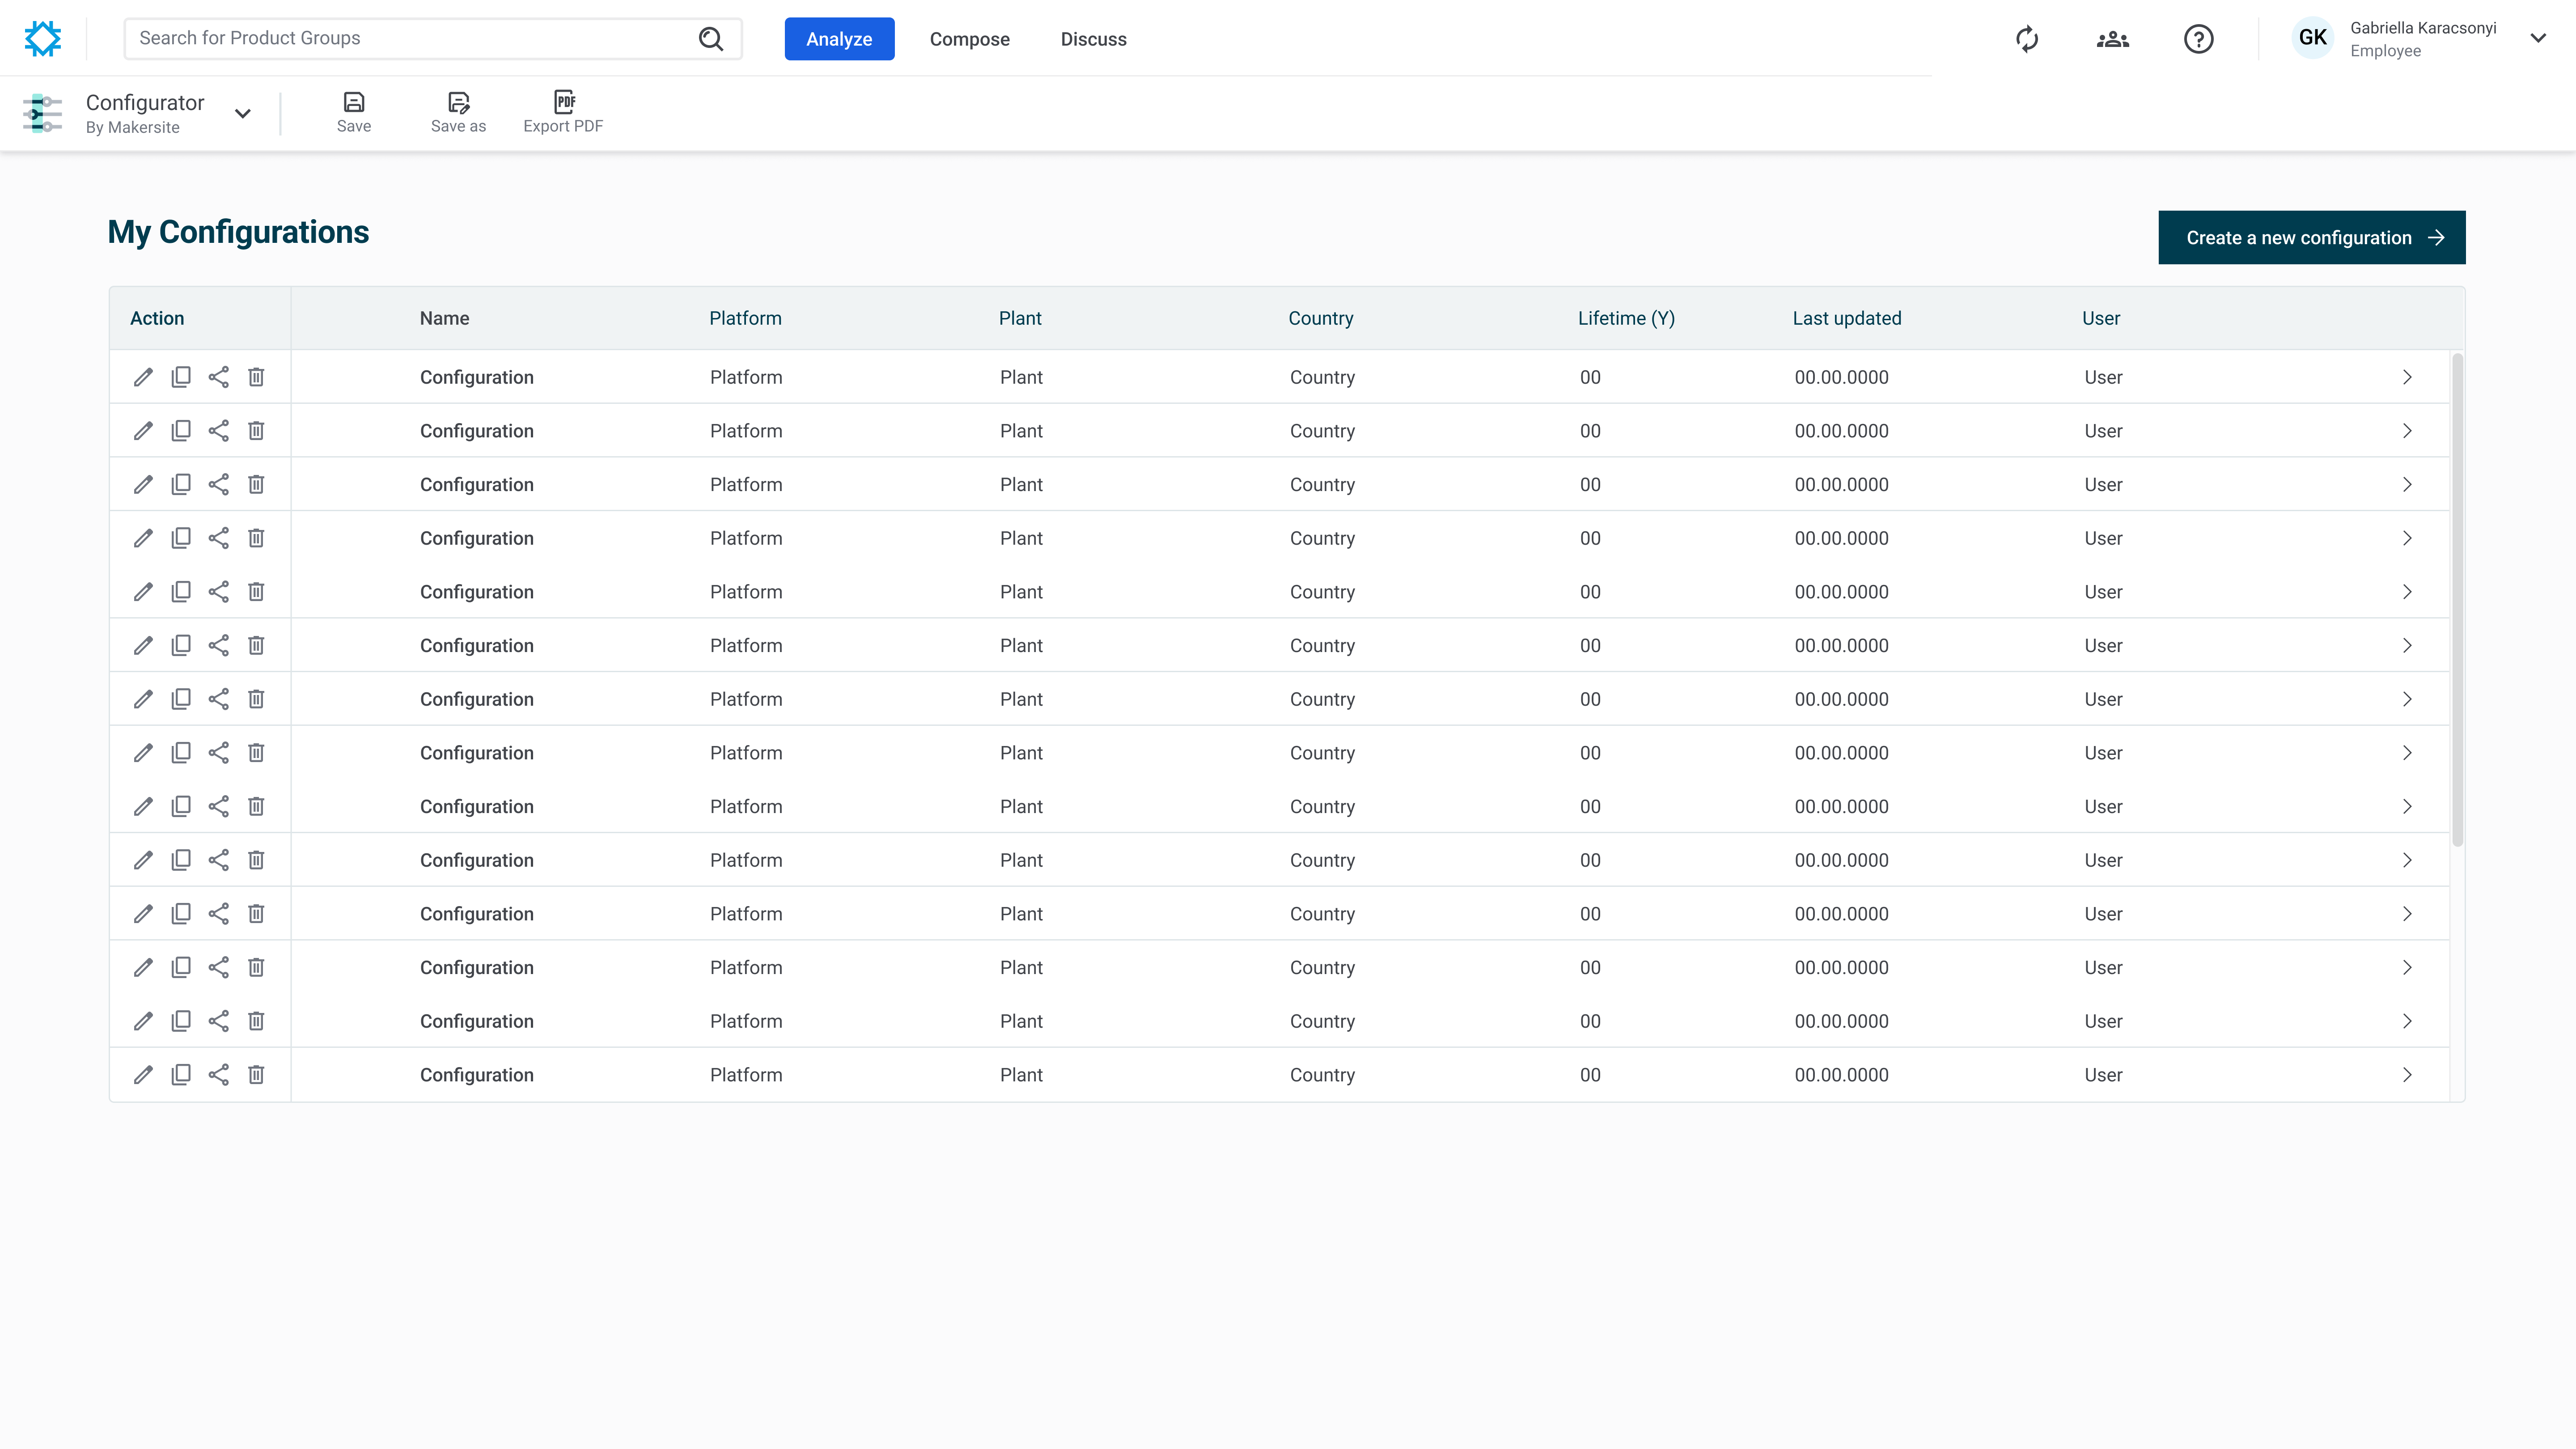Click the Name column header
Image resolution: width=2576 pixels, height=1449 pixels.
pos(444,318)
